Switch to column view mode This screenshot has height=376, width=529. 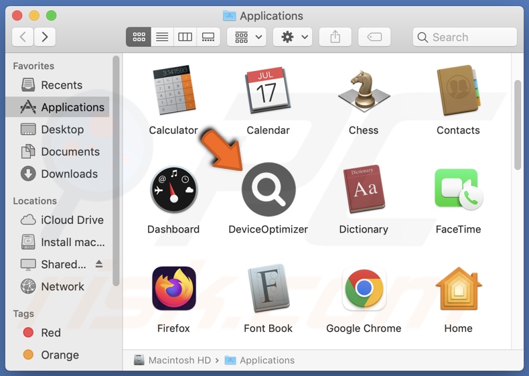click(185, 38)
